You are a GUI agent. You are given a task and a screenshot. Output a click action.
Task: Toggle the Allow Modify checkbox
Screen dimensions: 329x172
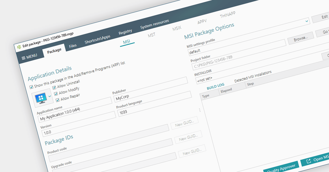tap(56, 94)
